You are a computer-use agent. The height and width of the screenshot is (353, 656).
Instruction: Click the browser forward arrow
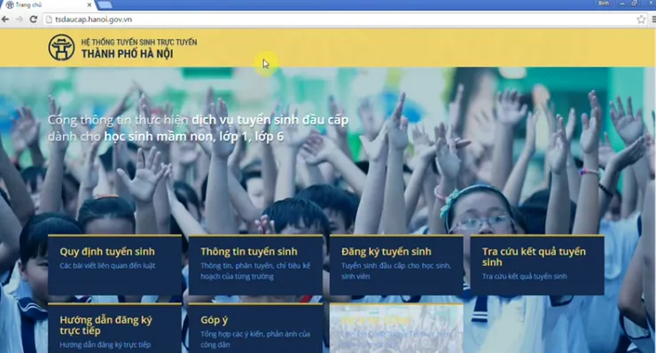[20, 20]
